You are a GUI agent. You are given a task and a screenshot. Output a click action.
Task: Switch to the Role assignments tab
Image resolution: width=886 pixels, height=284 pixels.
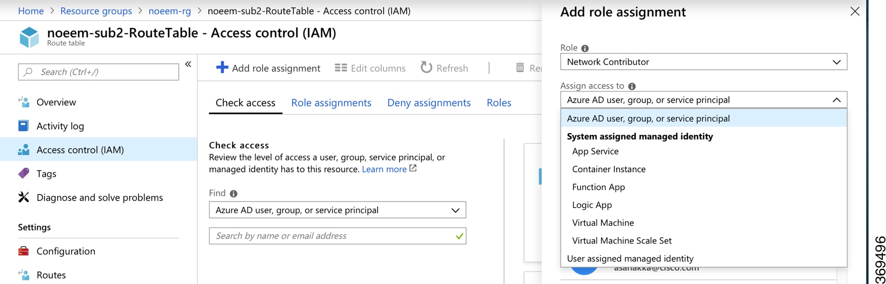point(331,103)
